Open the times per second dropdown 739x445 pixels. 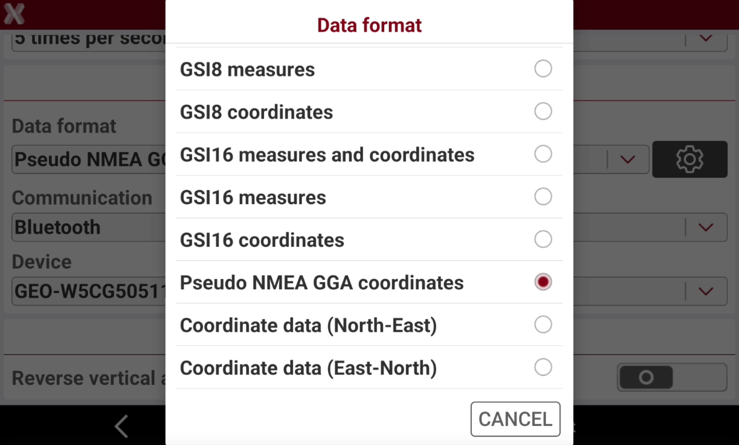click(706, 39)
